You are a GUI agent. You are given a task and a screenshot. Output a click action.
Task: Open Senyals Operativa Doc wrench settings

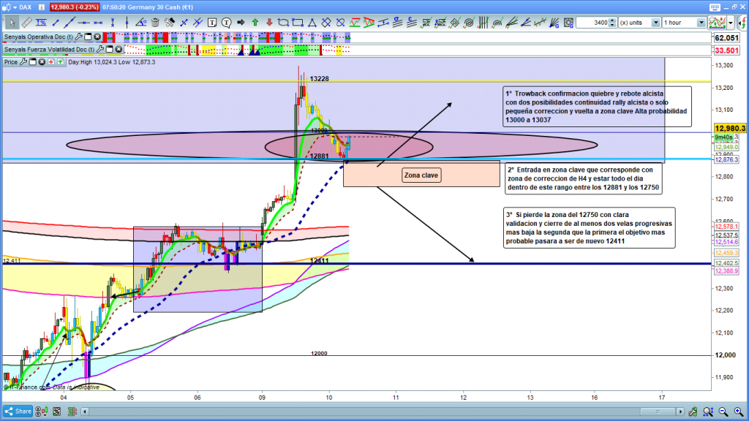point(78,37)
